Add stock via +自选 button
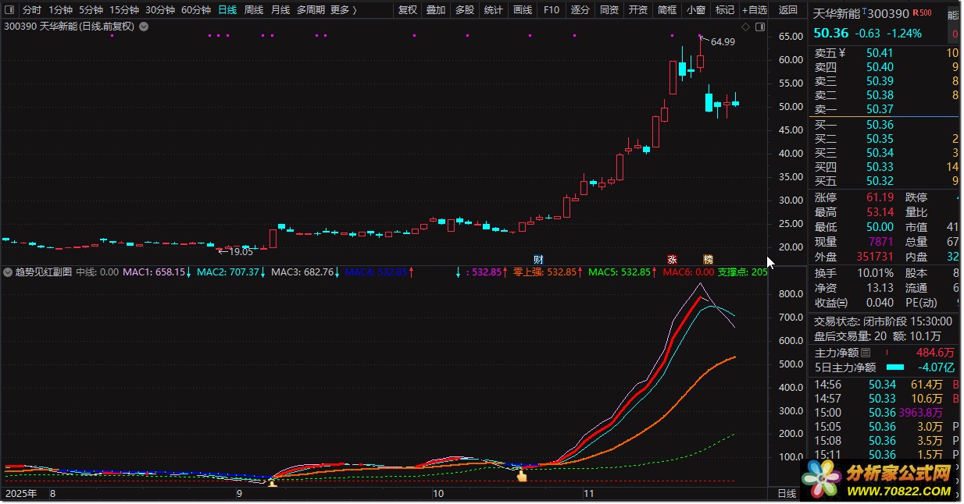Image resolution: width=964 pixels, height=504 pixels. pos(754,10)
